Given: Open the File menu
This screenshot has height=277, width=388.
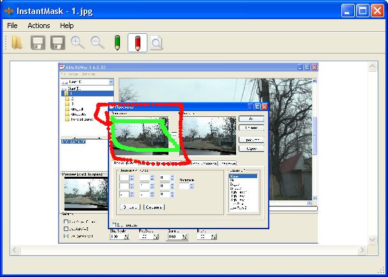Looking at the screenshot, I should 12,26.
